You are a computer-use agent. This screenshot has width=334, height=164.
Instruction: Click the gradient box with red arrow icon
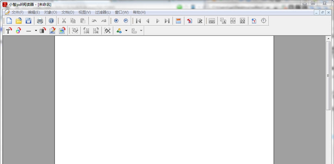43,31
